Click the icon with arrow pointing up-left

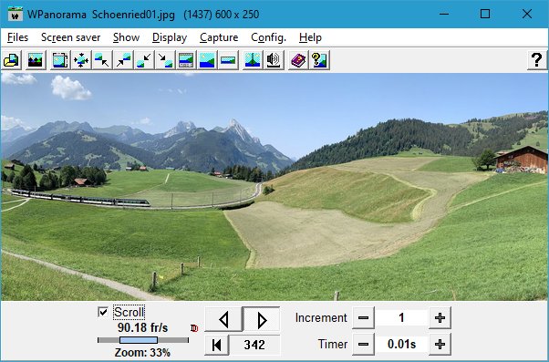point(102,60)
